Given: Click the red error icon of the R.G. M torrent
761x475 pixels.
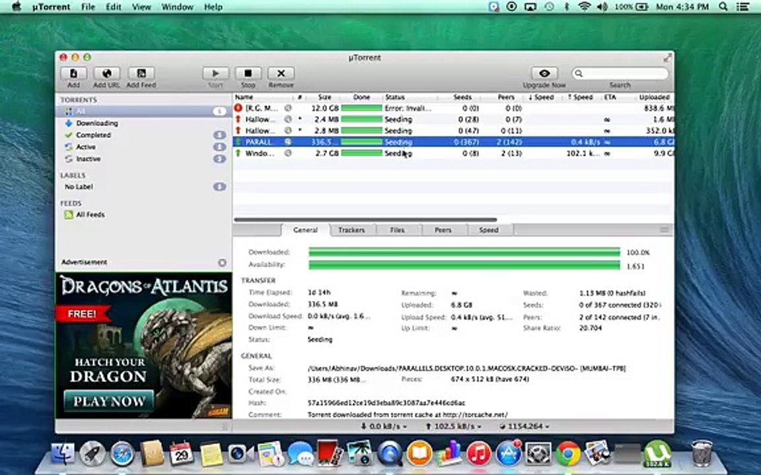Looking at the screenshot, I should pos(238,108).
